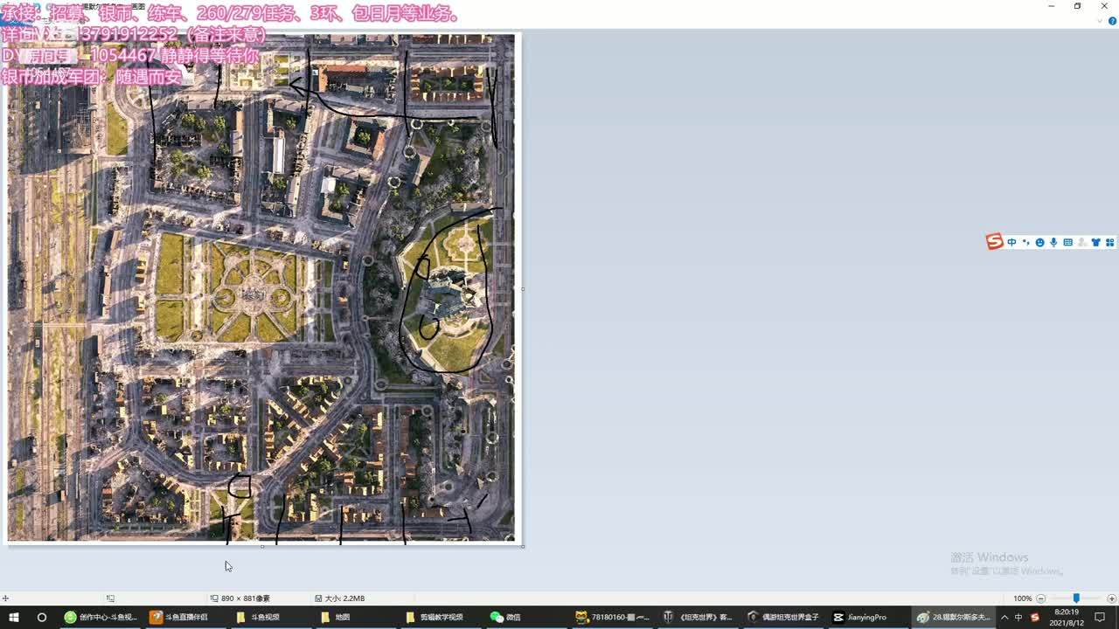Click the zoom in plus button
The width and height of the screenshot is (1119, 629).
(x=1111, y=598)
